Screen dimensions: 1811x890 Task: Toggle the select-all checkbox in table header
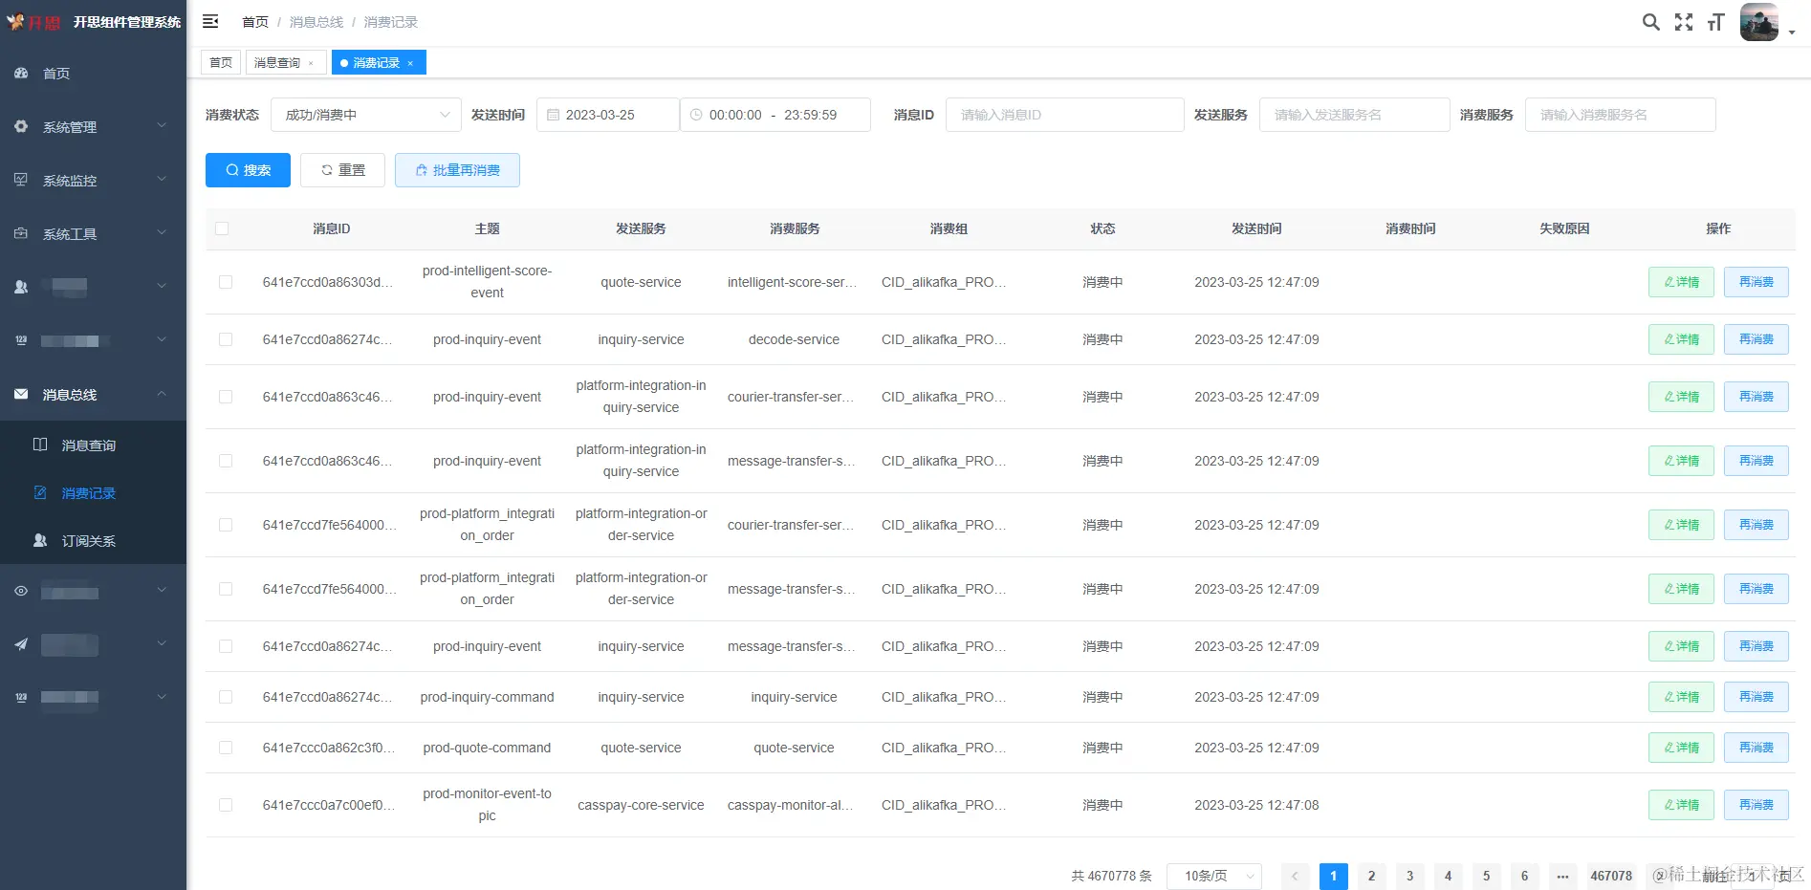[x=222, y=228]
